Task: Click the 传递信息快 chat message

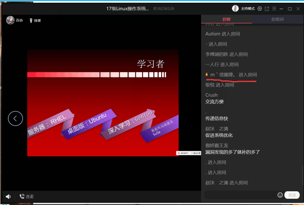Action: pyautogui.click(x=217, y=118)
